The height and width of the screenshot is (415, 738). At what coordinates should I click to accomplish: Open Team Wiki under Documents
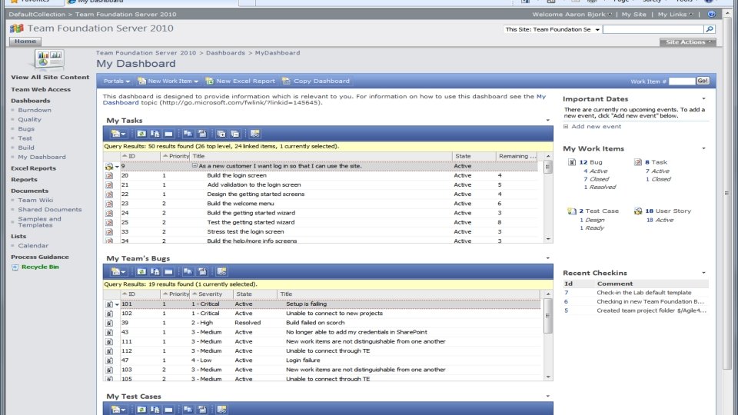pos(35,201)
